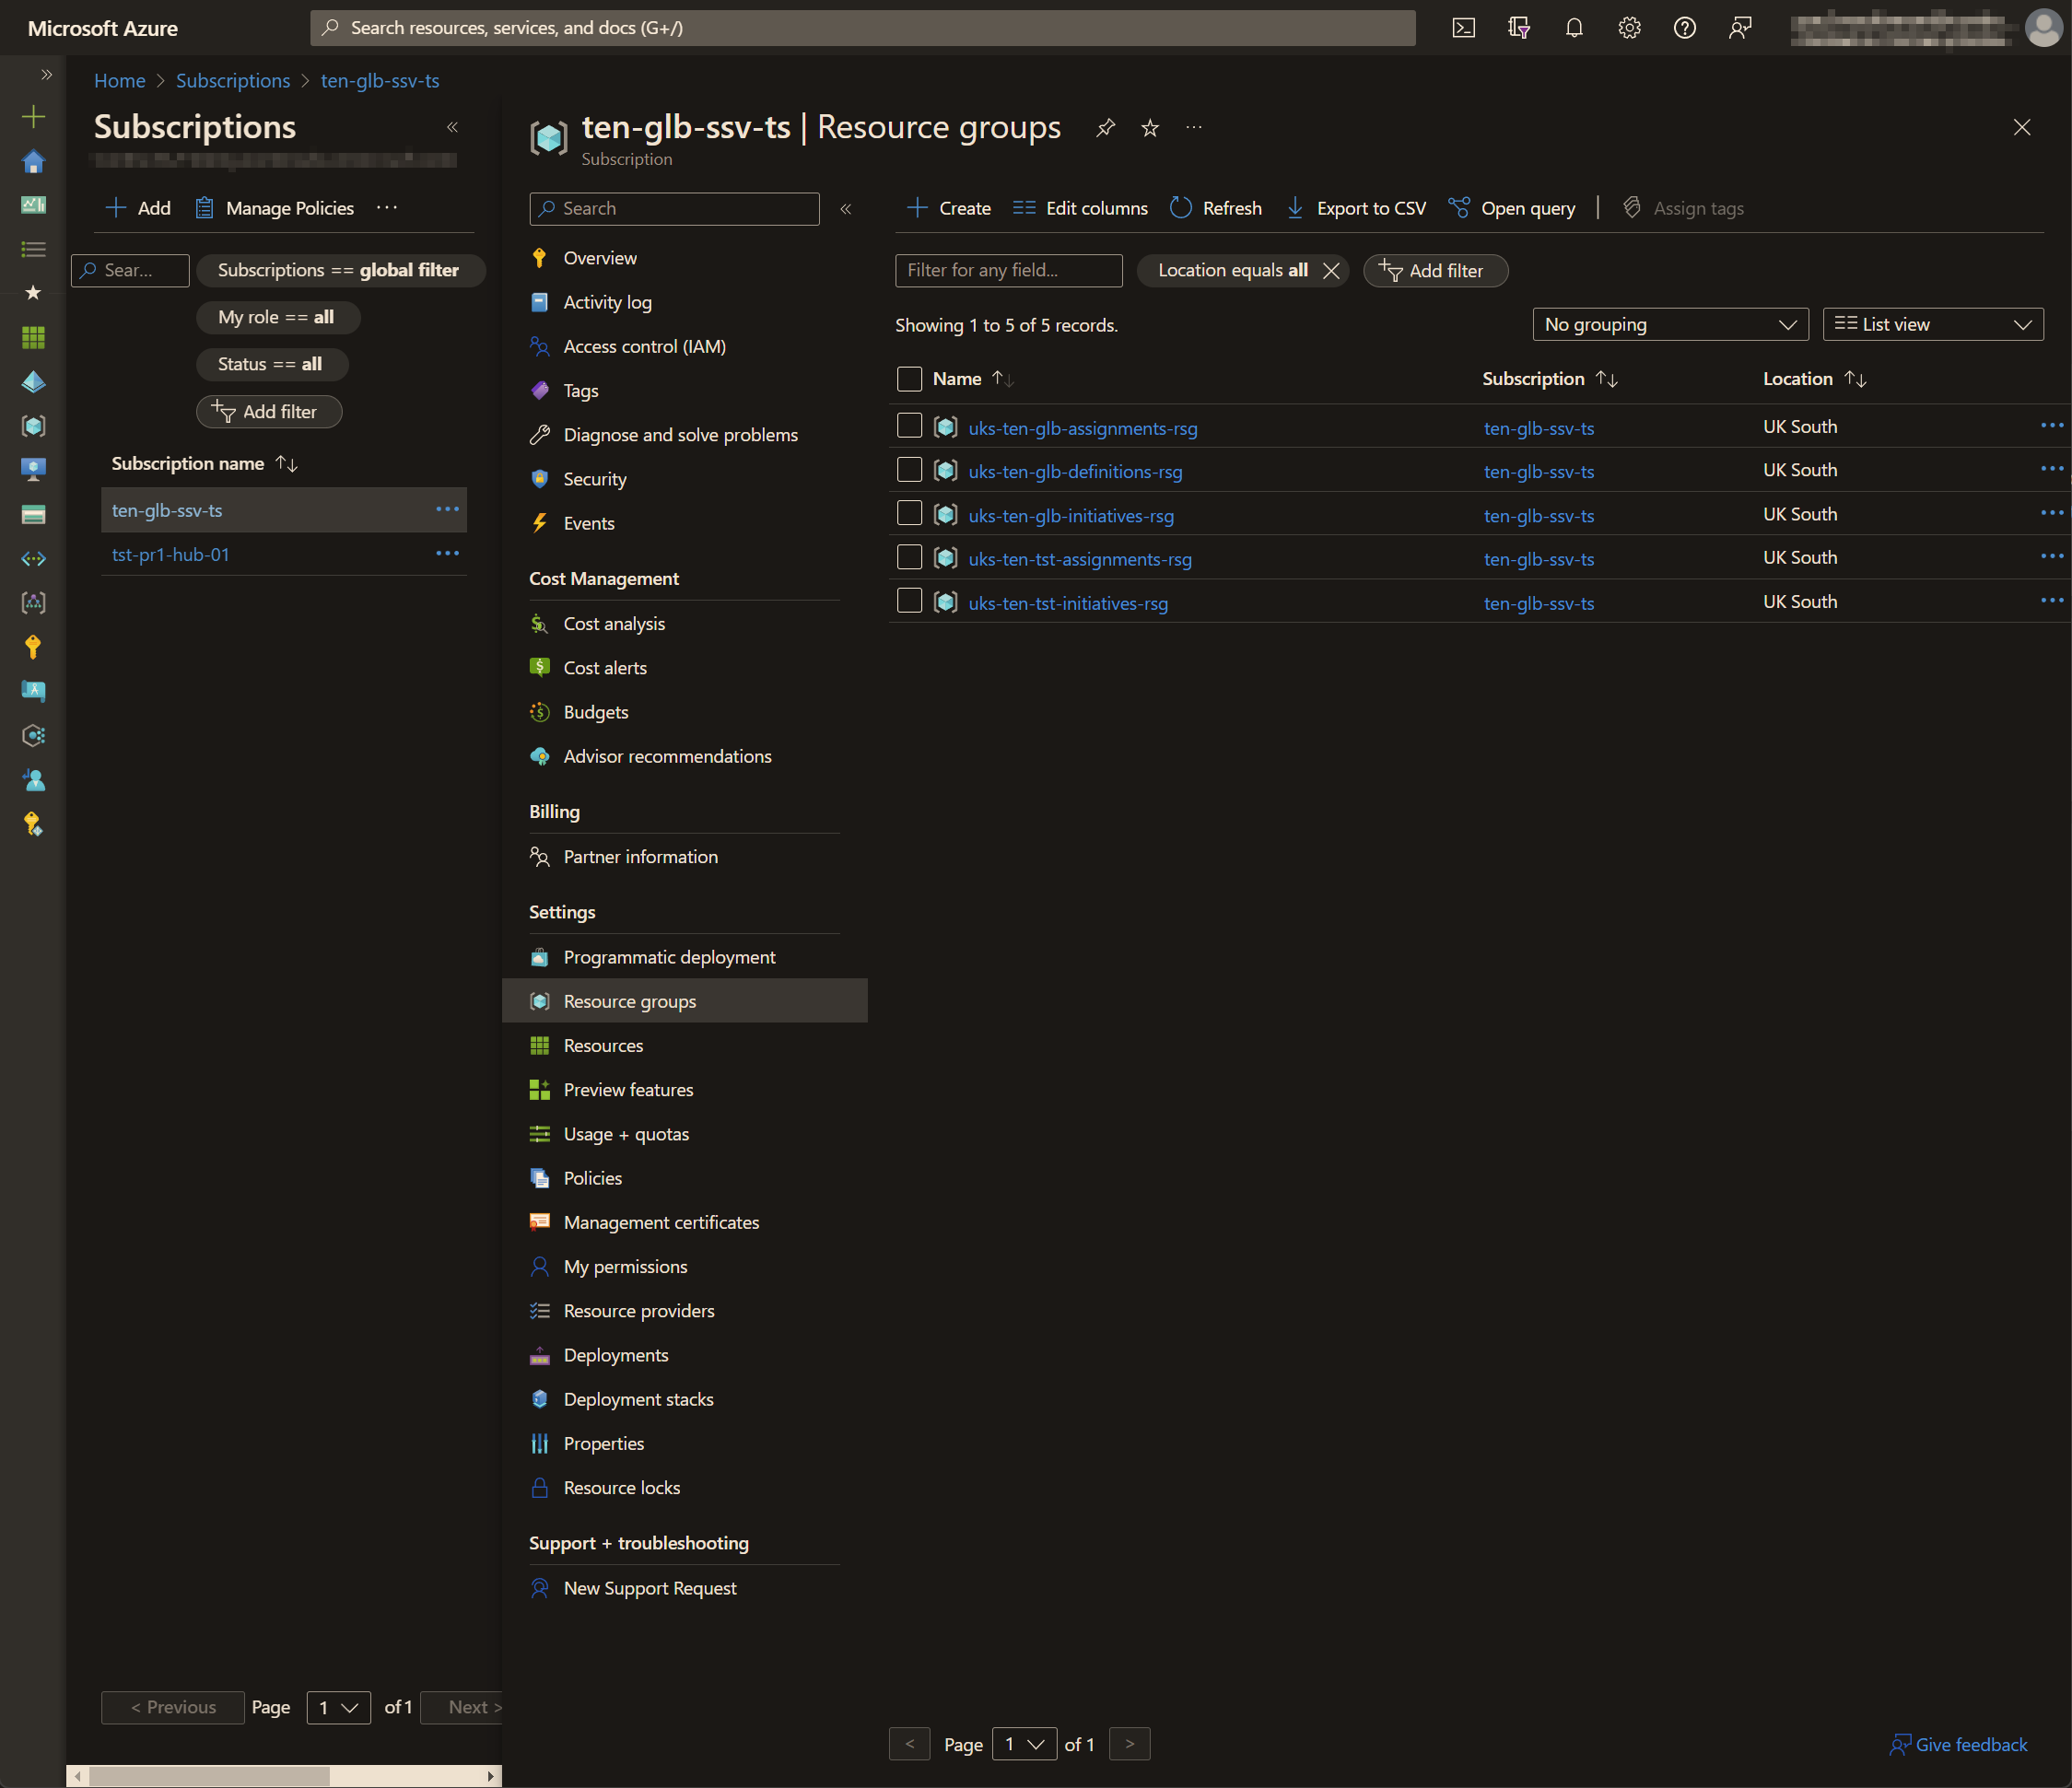2072x1788 pixels.
Task: Toggle the select-all checkbox in Name header
Action: [909, 379]
